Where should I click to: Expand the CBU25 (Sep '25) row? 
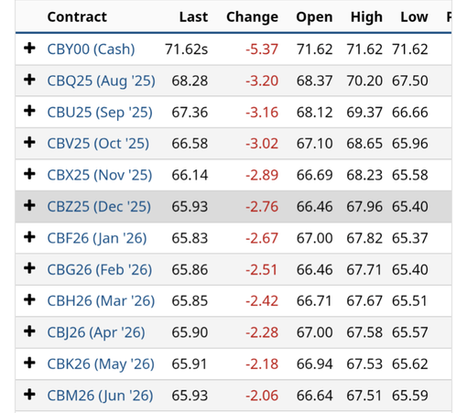point(29,111)
